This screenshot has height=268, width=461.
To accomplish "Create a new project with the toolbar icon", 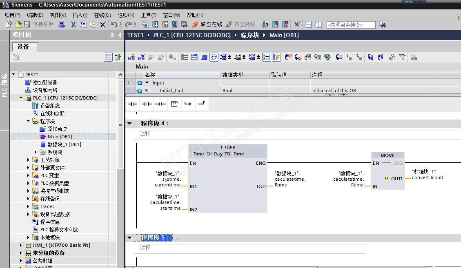I will [9, 24].
